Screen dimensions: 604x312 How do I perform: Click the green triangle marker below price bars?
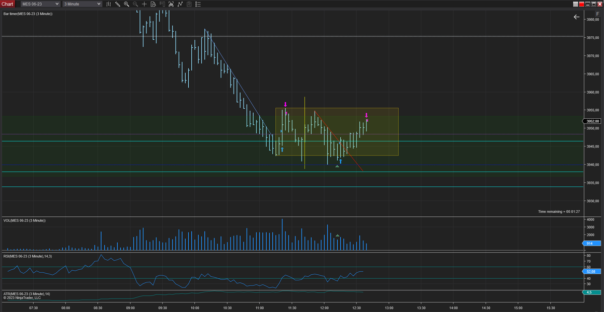point(337,166)
